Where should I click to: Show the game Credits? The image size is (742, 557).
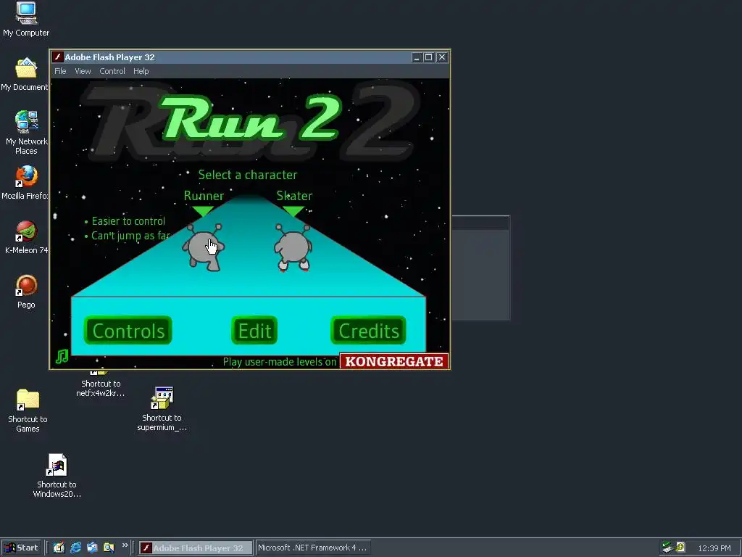(x=369, y=331)
